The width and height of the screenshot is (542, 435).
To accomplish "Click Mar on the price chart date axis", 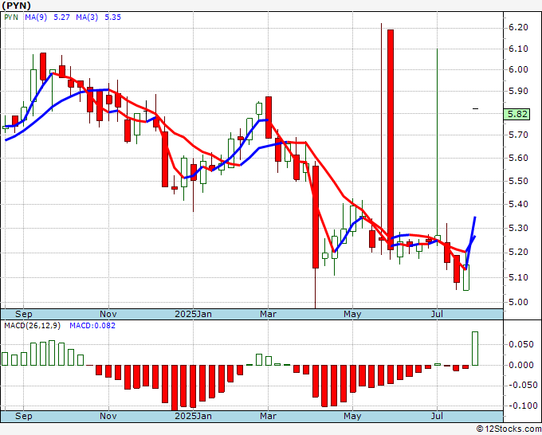I will pos(268,314).
